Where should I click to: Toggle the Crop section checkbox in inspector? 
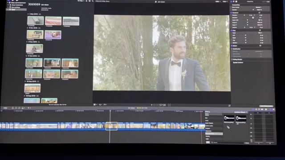(x=232, y=31)
